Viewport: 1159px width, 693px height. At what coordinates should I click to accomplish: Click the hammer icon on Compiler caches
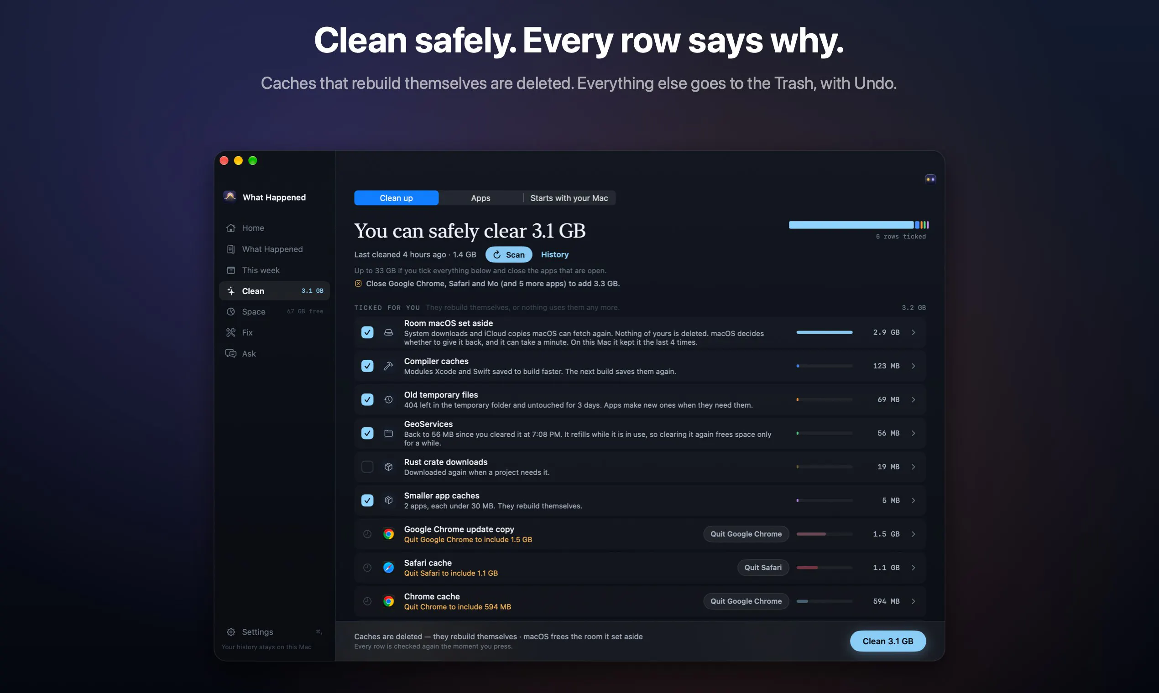coord(388,366)
